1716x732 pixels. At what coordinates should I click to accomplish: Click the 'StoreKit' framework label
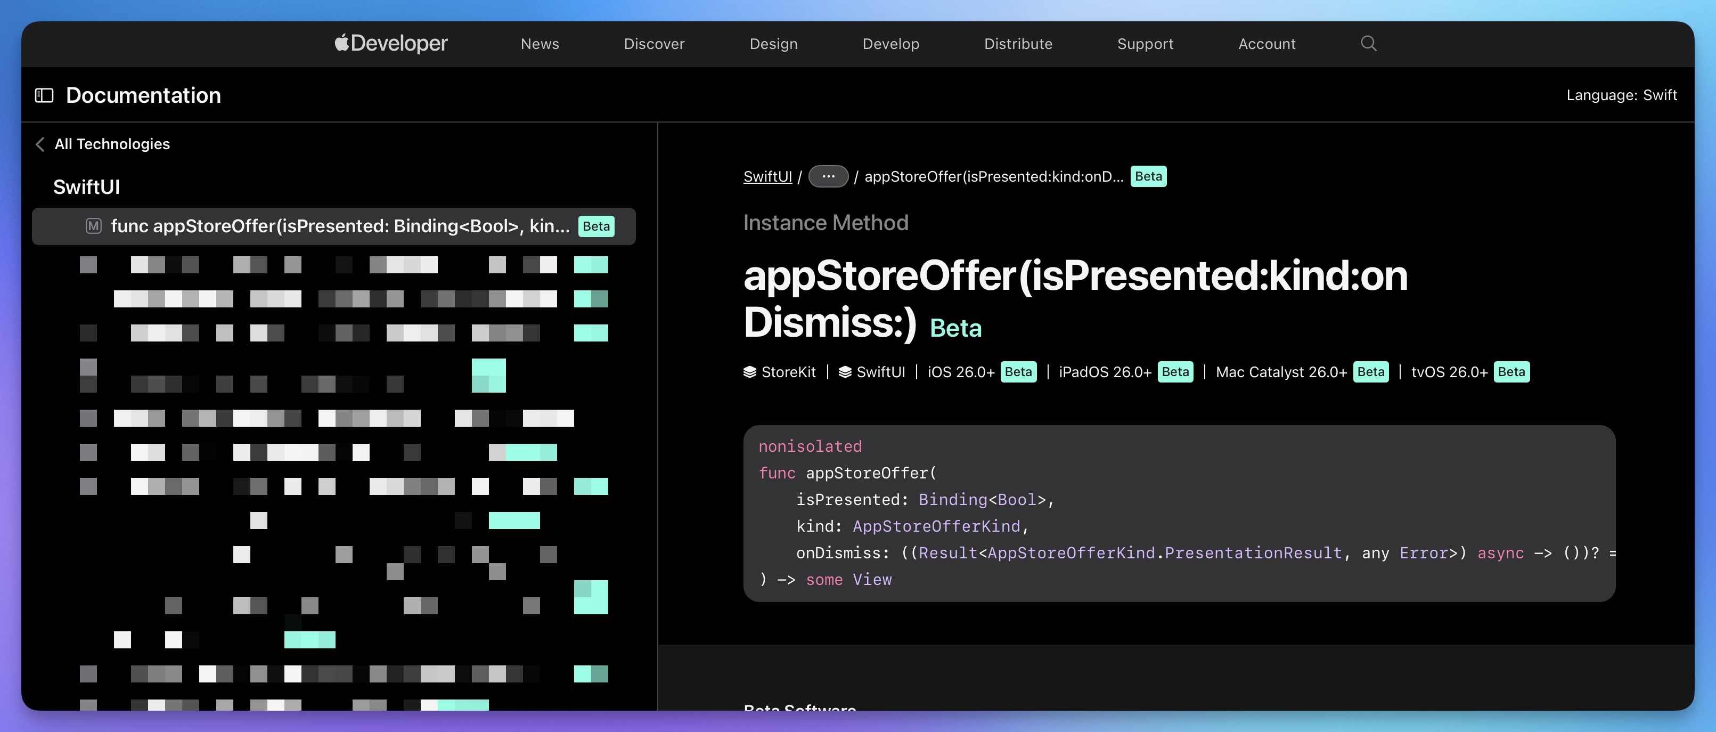788,372
